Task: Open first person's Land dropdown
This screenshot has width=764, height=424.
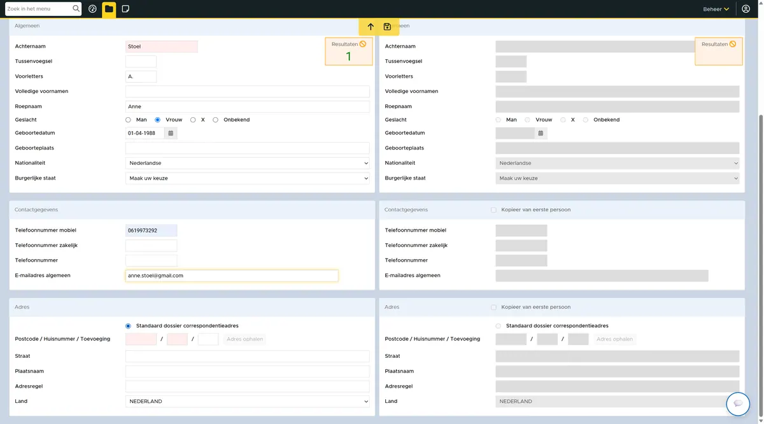Action: point(248,402)
